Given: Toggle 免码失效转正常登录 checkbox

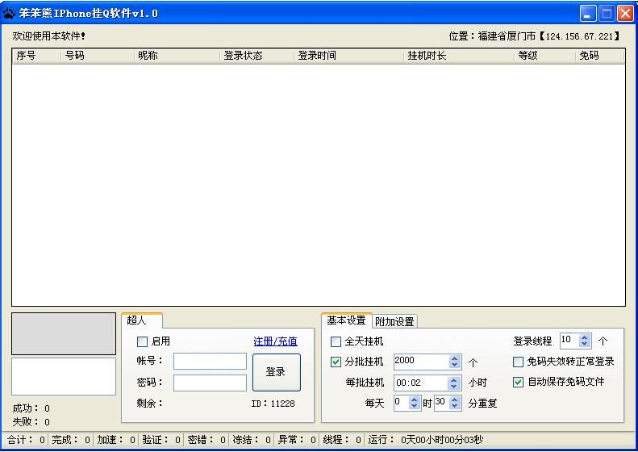Looking at the screenshot, I should 518,362.
